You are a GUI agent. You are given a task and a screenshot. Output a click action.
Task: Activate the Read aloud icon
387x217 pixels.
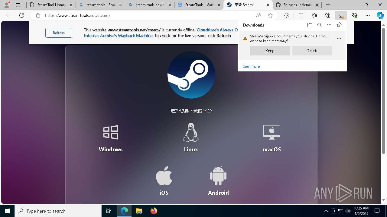[258, 15]
